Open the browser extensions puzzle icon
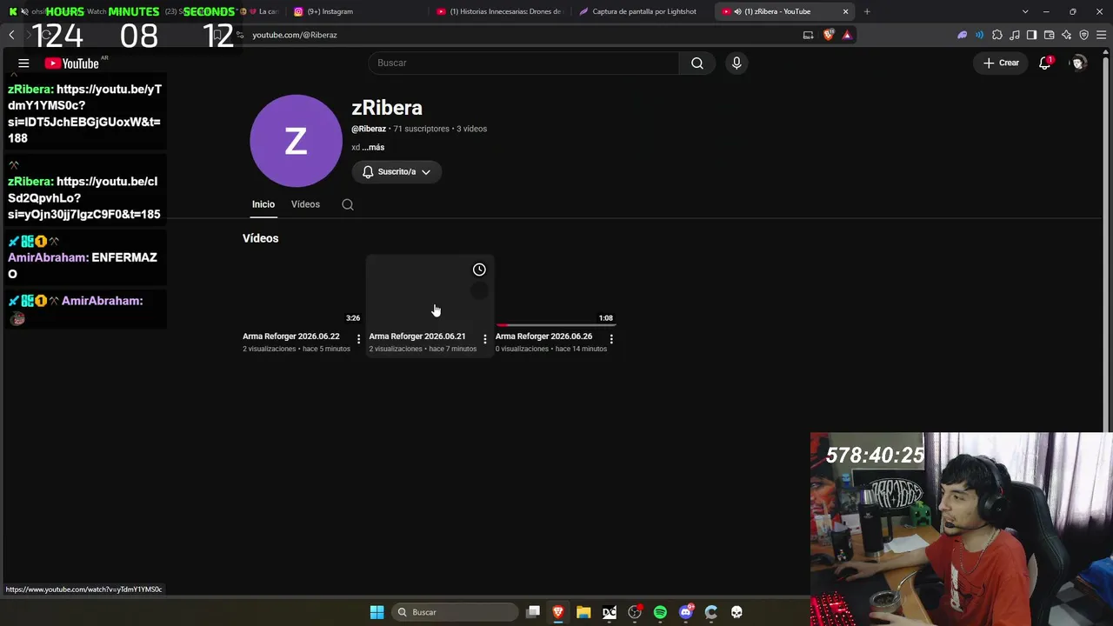The width and height of the screenshot is (1113, 626). pyautogui.click(x=997, y=35)
